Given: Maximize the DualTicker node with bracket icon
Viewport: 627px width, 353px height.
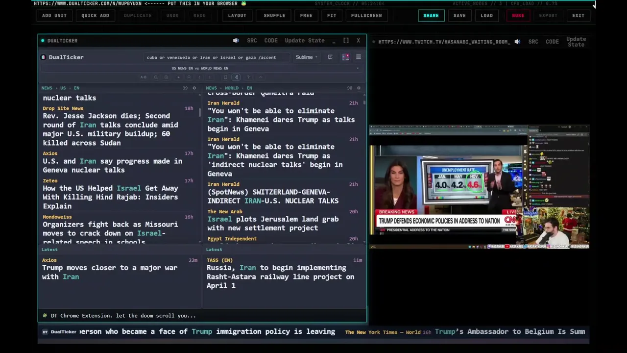Looking at the screenshot, I should pos(346,41).
